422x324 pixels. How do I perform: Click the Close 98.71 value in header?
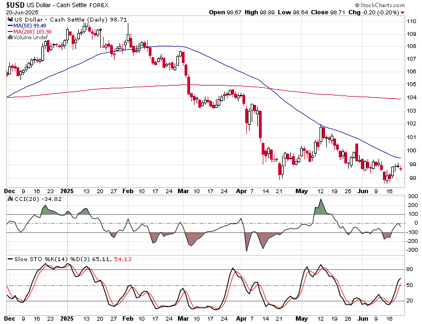(328, 12)
